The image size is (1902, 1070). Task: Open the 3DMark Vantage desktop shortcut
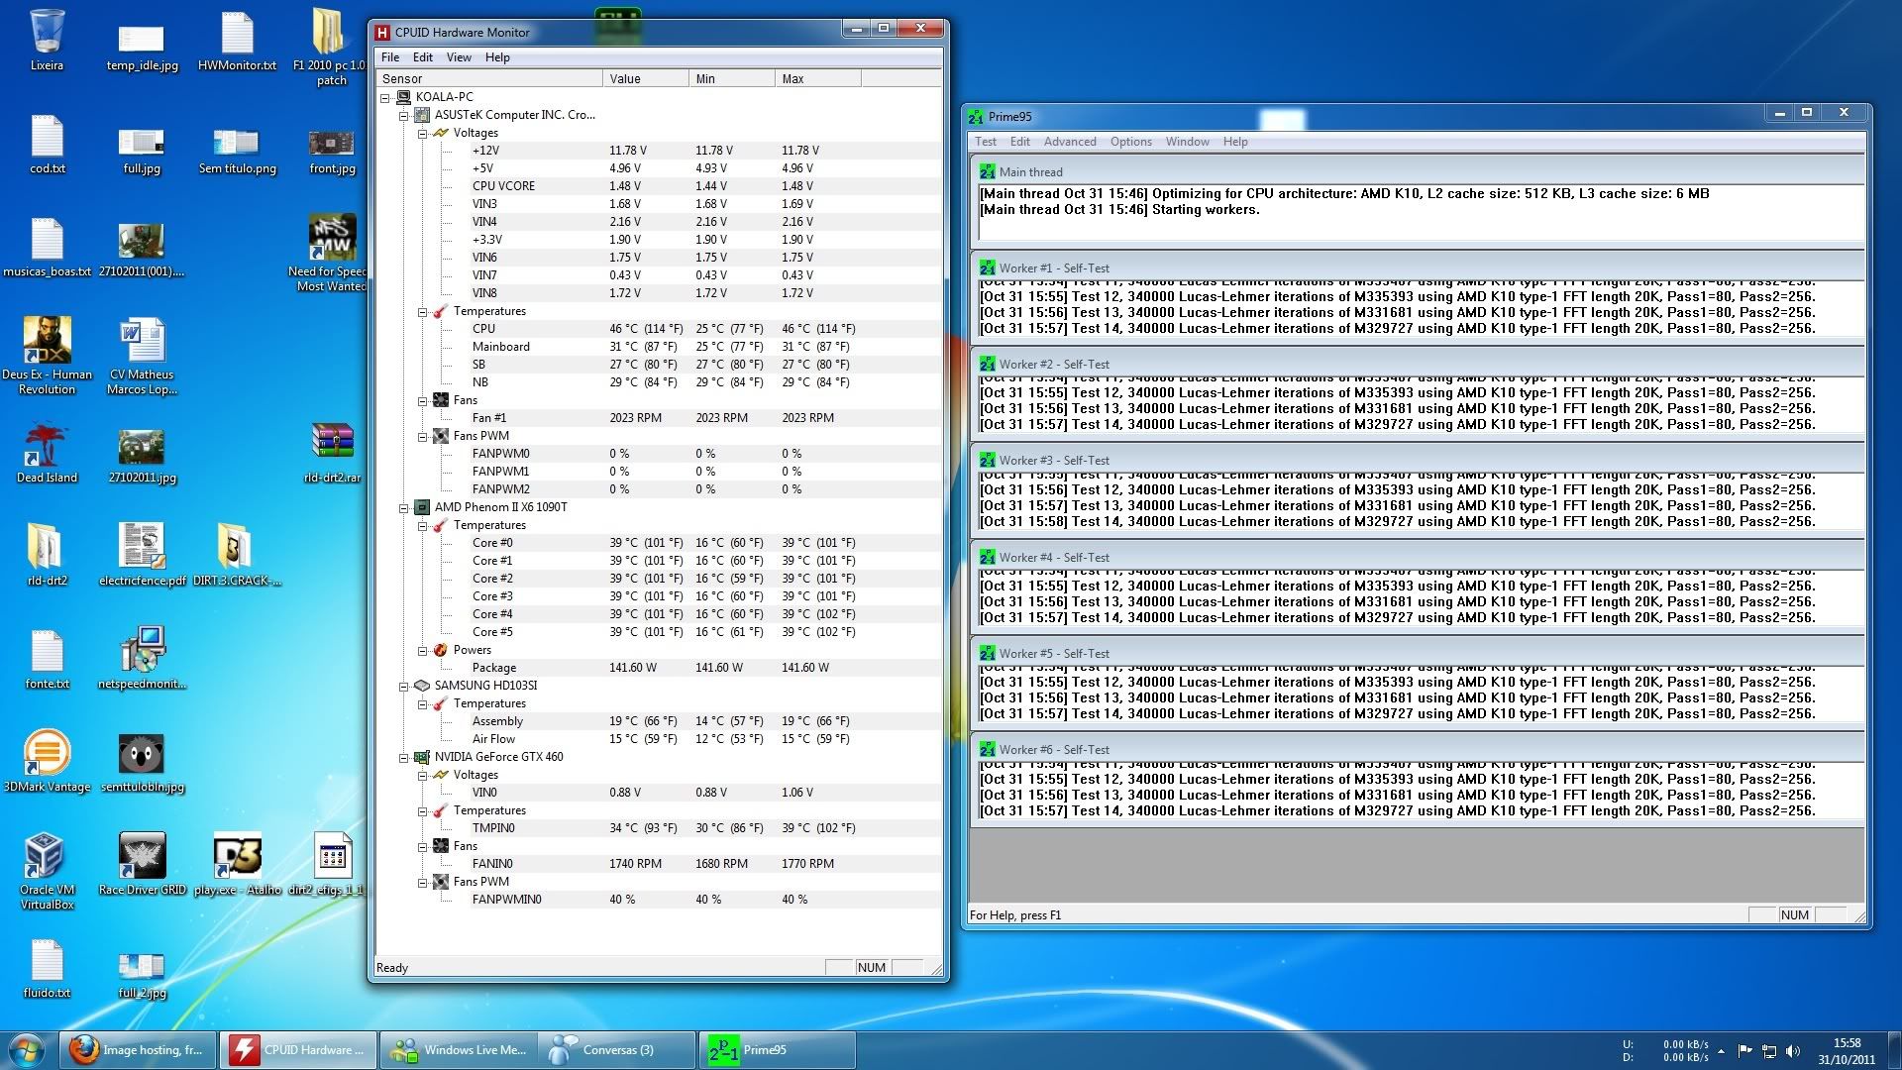coord(47,753)
